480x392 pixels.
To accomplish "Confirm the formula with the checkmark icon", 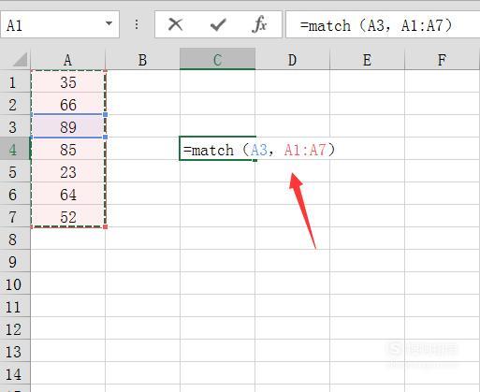I will [x=218, y=24].
